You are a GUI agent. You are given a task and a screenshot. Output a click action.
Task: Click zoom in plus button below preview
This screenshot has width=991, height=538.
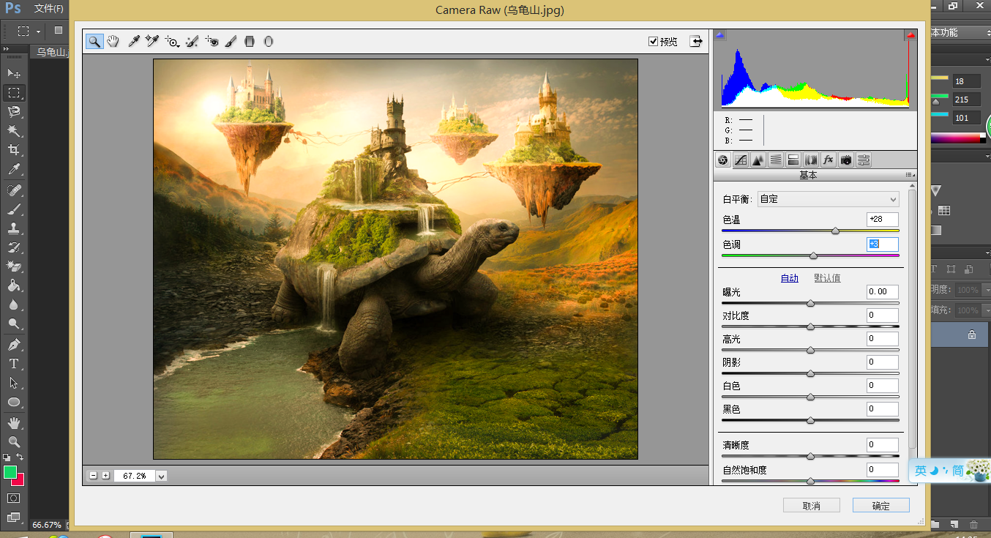(x=106, y=476)
